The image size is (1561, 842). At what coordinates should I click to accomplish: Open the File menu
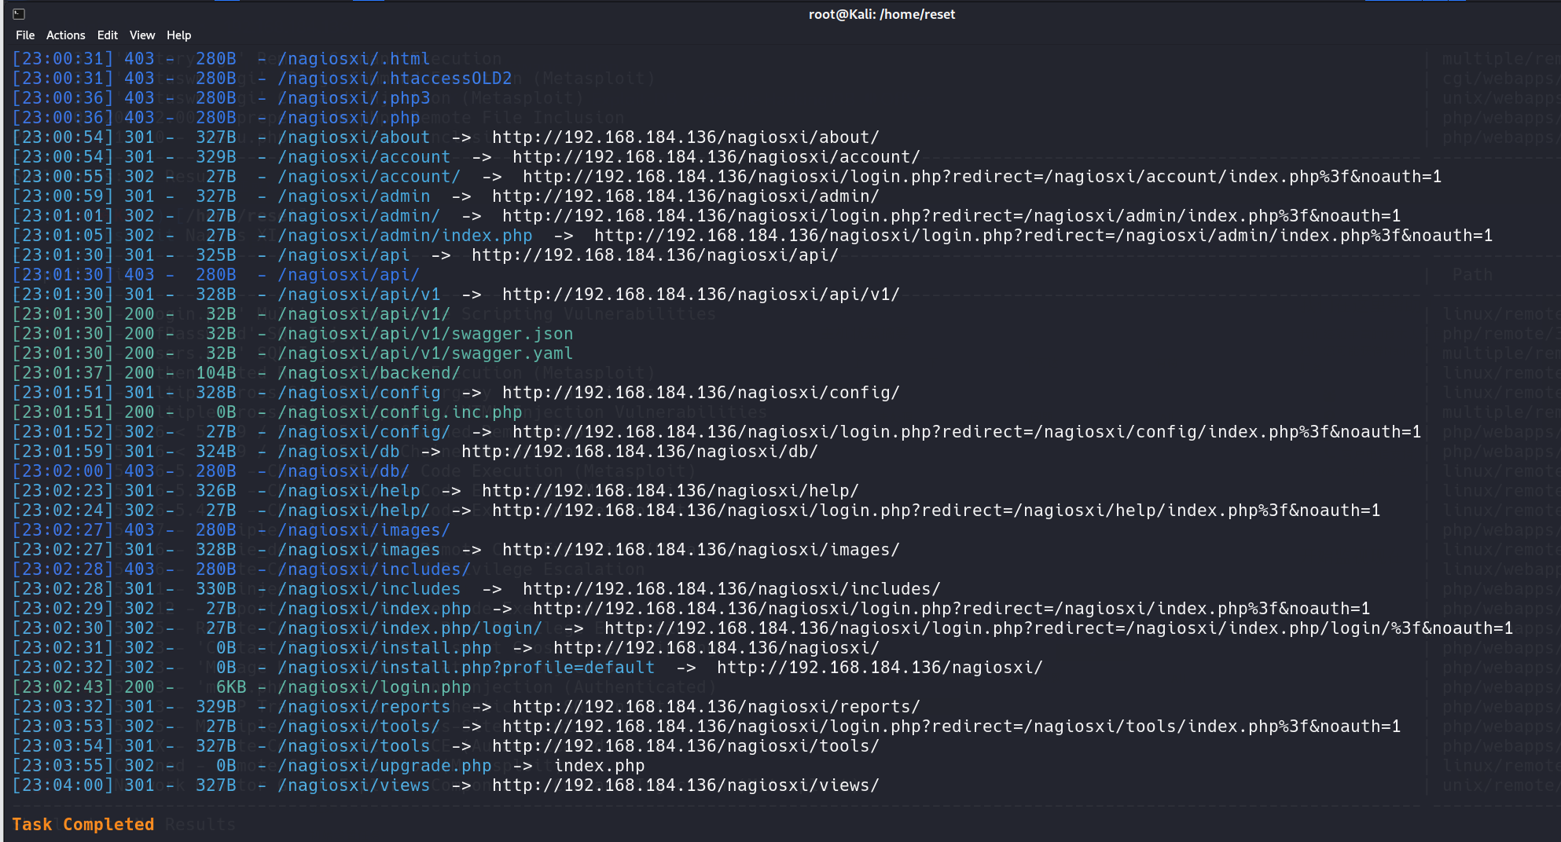[25, 35]
